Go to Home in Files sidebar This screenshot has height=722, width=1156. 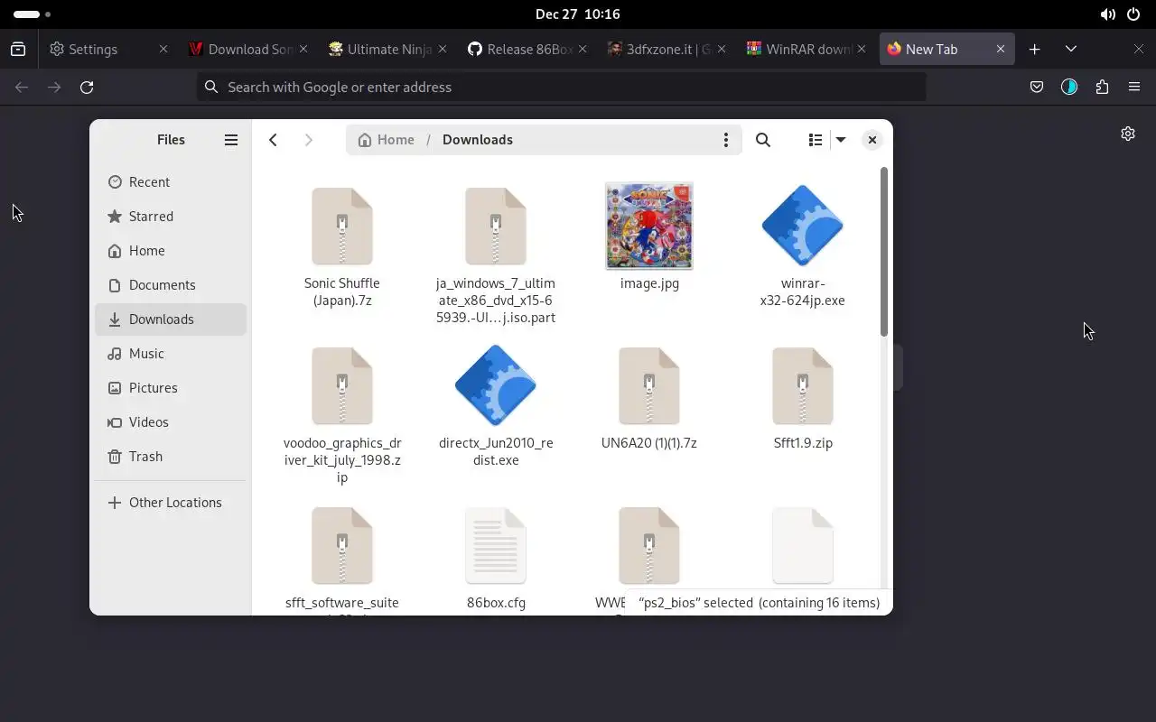170,251
